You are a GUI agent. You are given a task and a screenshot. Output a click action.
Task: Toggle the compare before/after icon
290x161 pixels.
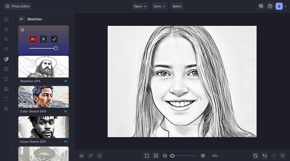(91, 156)
